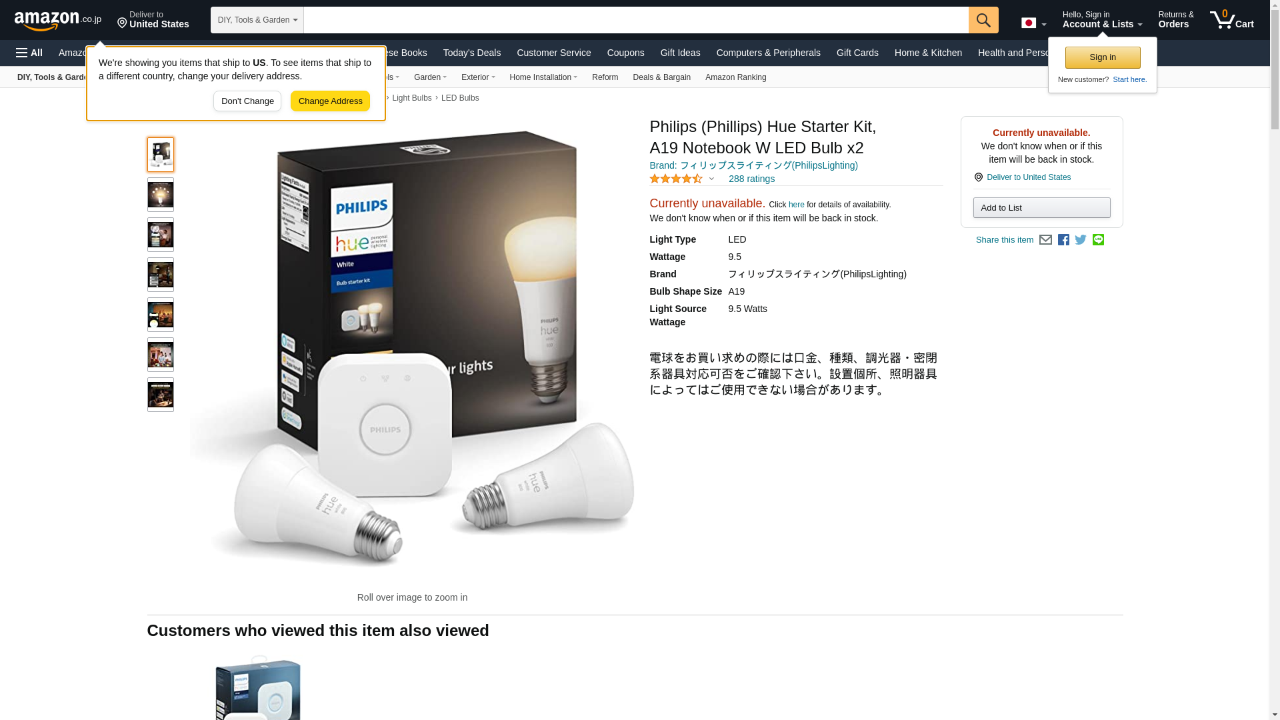Focus the Amazon search text field
This screenshot has height=720, width=1280.
636,20
